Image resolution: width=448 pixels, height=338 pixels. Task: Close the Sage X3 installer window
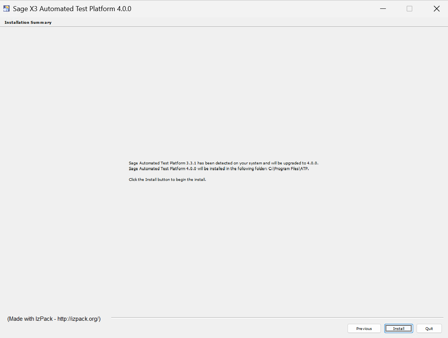pyautogui.click(x=436, y=8)
